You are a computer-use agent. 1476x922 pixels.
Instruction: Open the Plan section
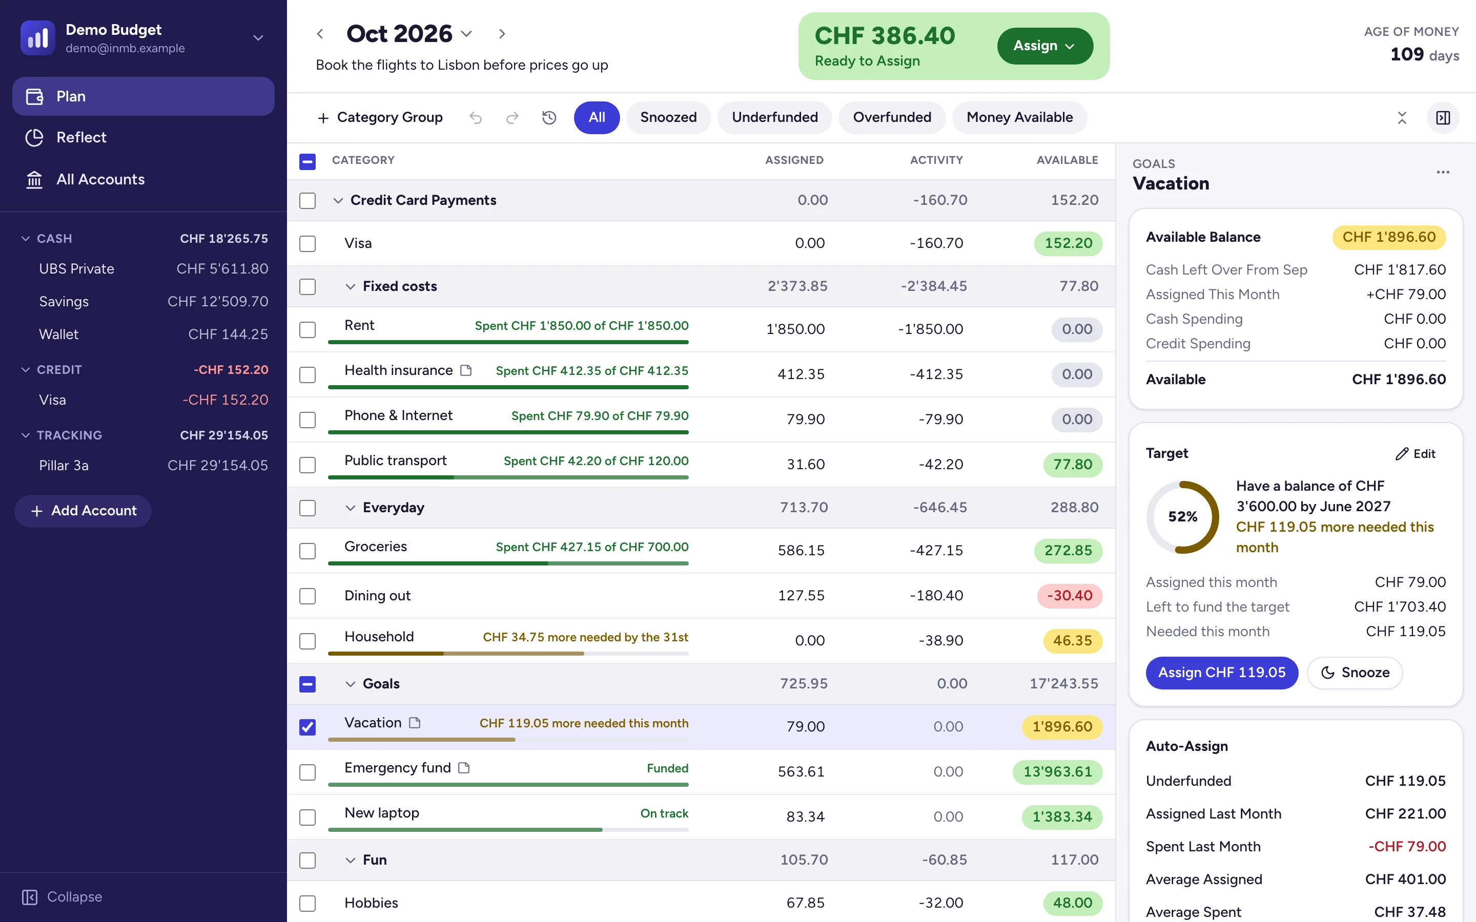pyautogui.click(x=143, y=96)
